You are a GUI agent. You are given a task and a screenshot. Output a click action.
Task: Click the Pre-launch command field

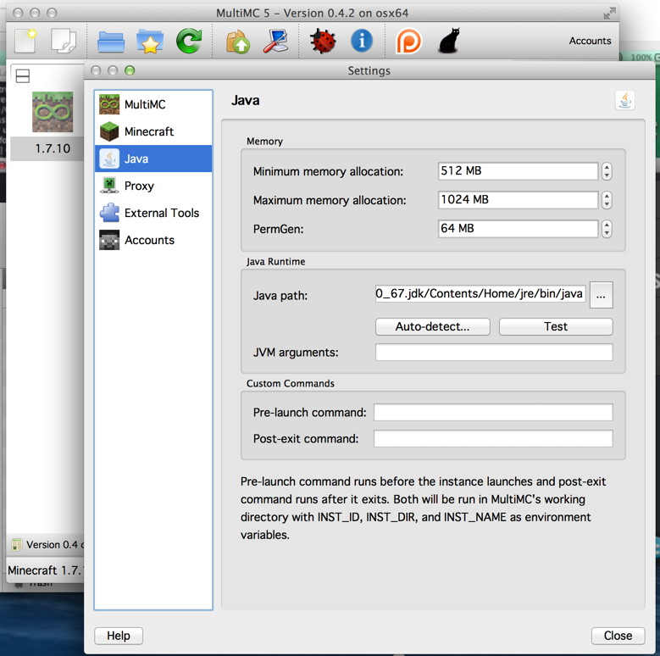tap(493, 412)
